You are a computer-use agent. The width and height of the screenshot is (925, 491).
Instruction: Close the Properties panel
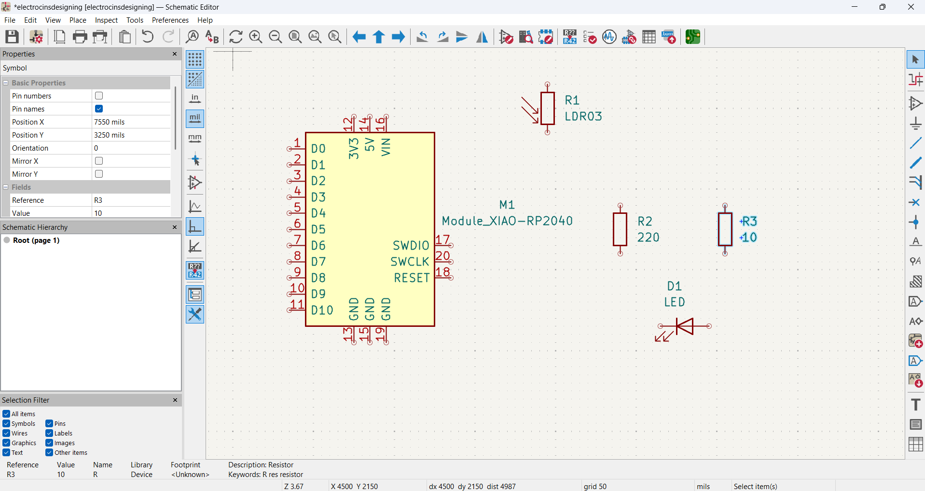pos(175,54)
